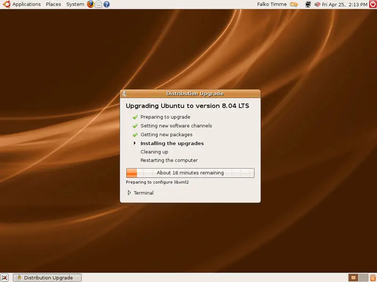This screenshot has height=282, width=377.
Task: Click the 'Preparing to configure libxml2' status text
Action: coord(157,182)
